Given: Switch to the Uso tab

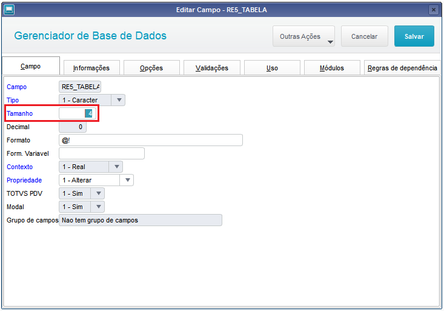Looking at the screenshot, I should click(272, 68).
